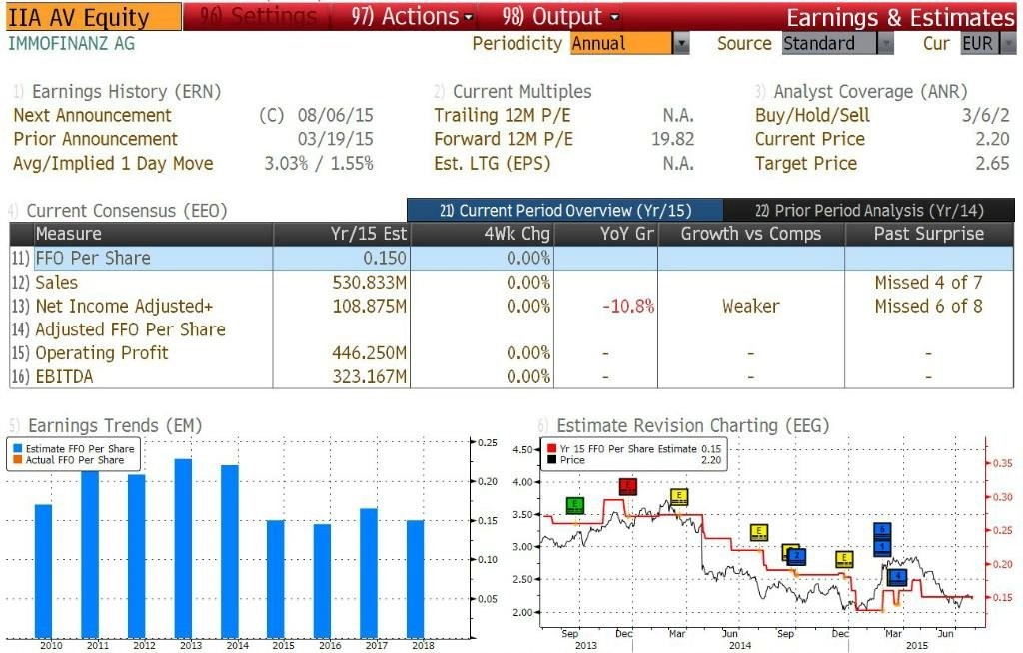Select the yellow E marker near Mar 2014

click(x=679, y=497)
